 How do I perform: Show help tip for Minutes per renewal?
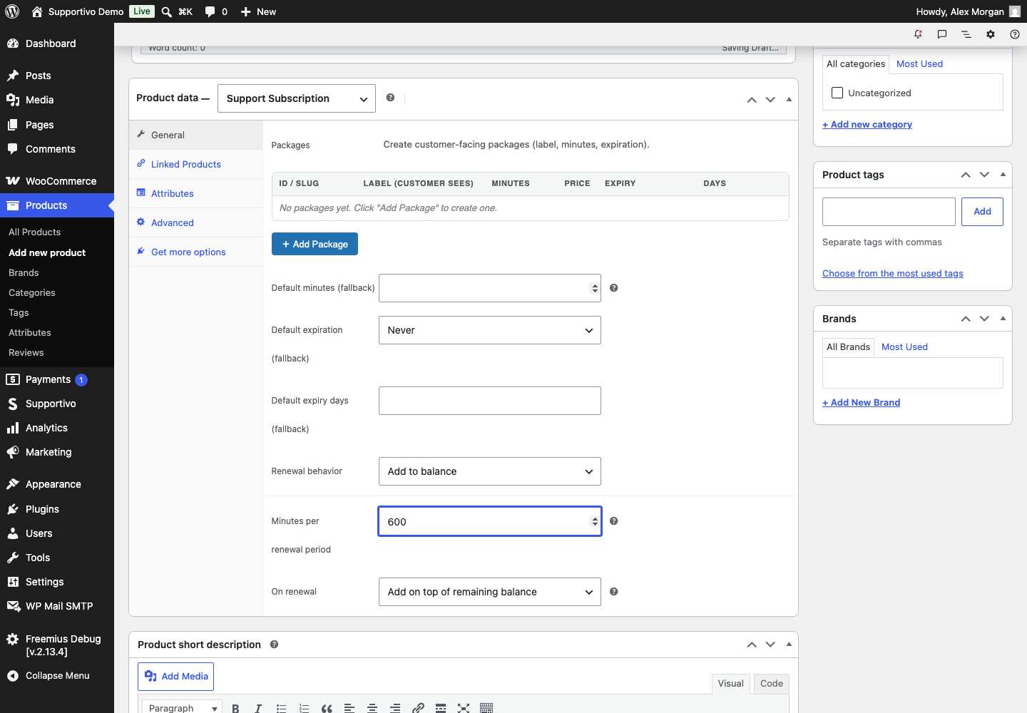point(614,521)
